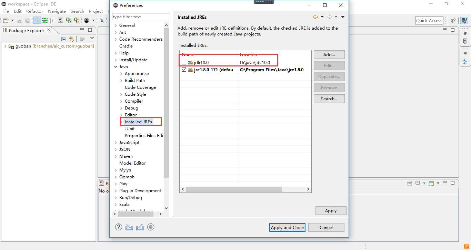471x250 pixels.
Task: Select the Installed JREs tree item
Action: tap(138, 122)
